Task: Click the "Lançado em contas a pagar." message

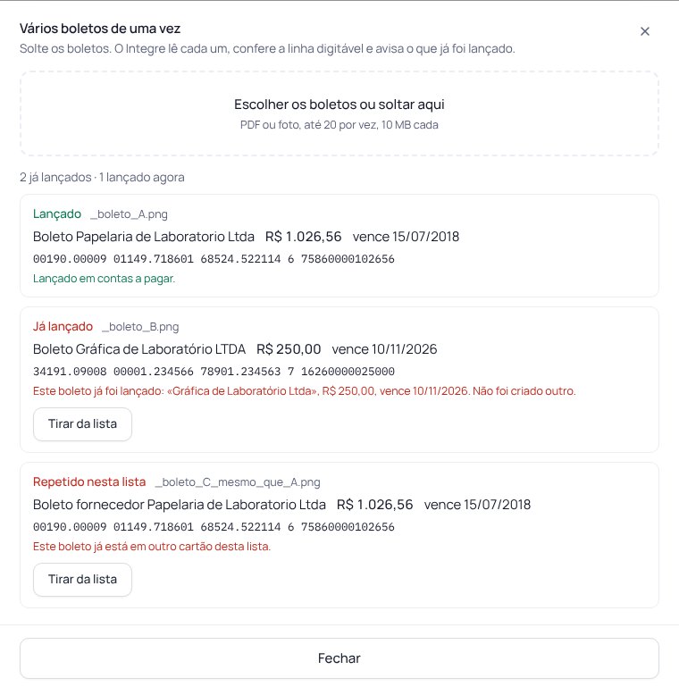Action: [105, 279]
